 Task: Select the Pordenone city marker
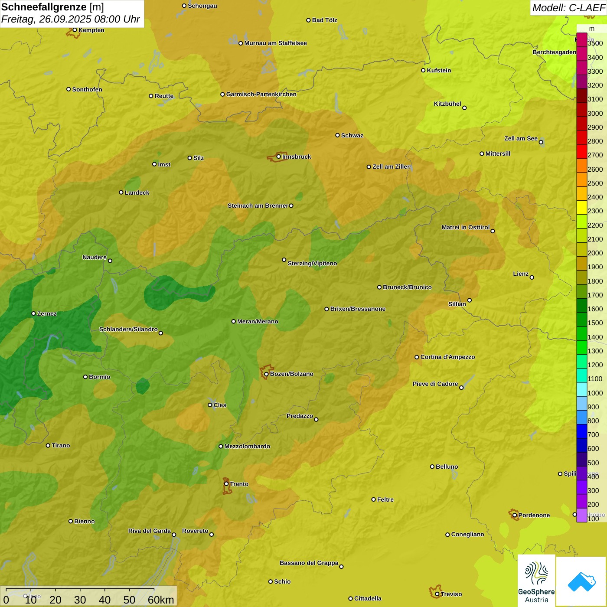[x=515, y=515]
